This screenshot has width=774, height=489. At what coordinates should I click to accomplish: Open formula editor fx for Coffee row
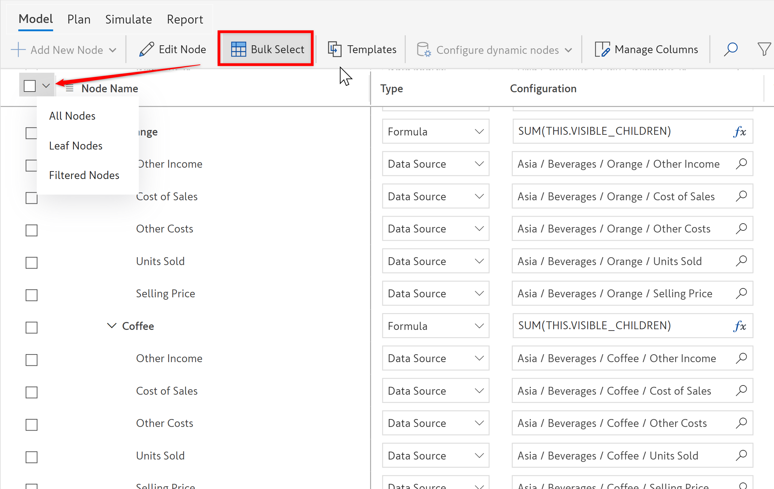coord(740,326)
